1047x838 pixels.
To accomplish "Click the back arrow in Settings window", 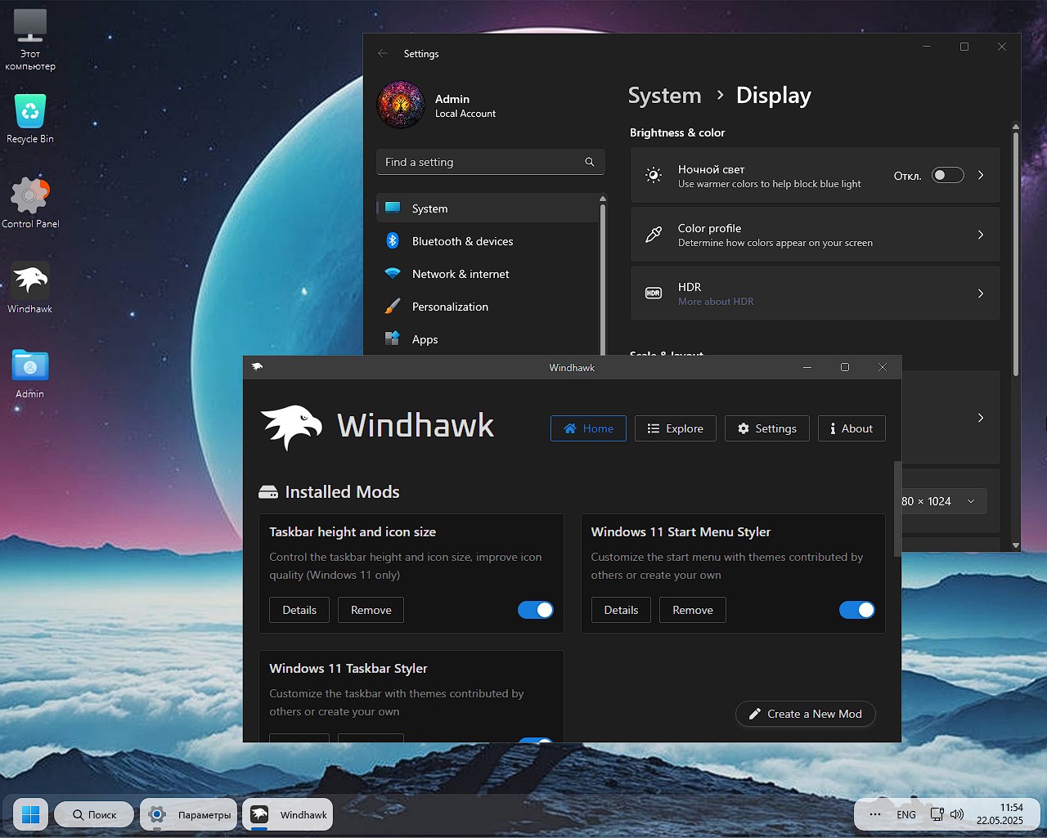I will (383, 53).
